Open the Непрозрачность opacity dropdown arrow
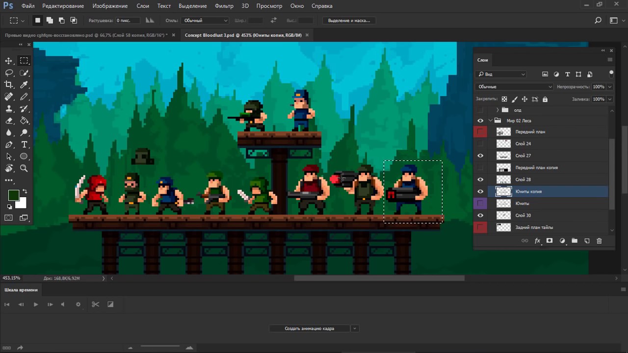Screen dimensions: 628x353 pos(610,87)
